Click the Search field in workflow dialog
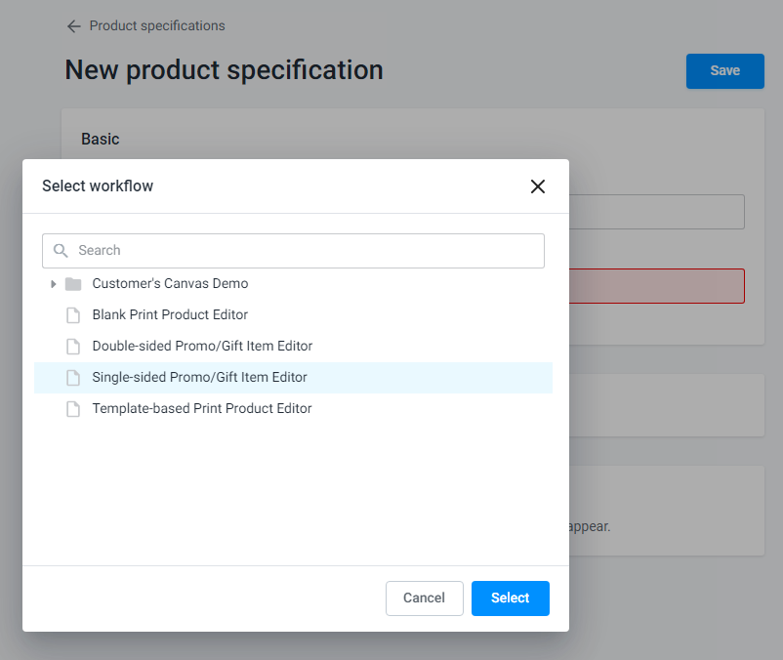 [x=293, y=251]
